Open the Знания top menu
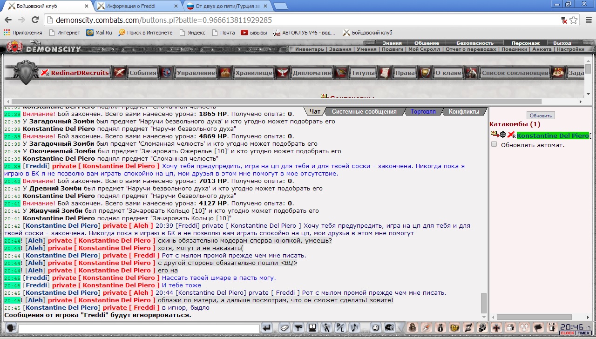The height and width of the screenshot is (339, 596). [x=392, y=43]
